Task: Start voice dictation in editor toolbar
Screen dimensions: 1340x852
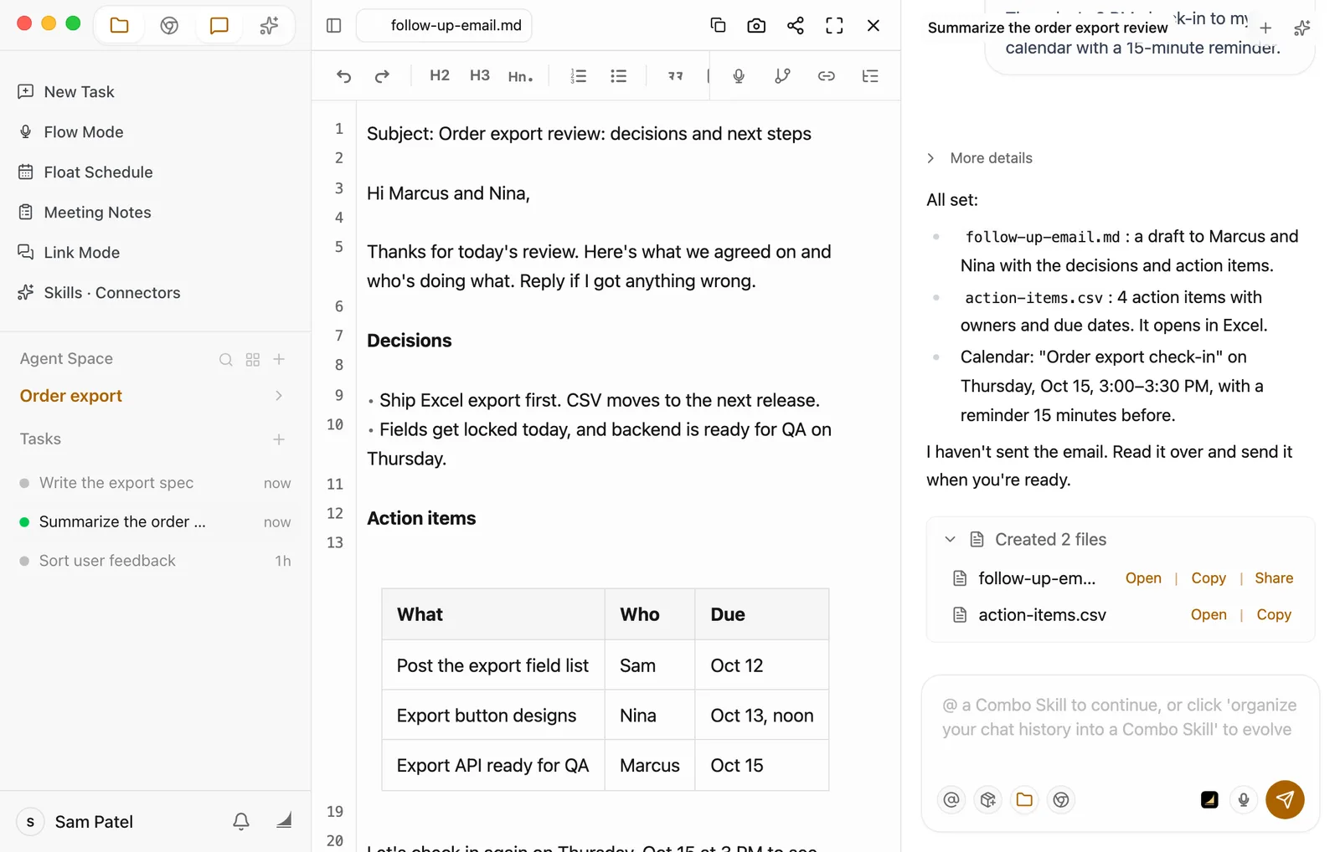Action: [x=739, y=76]
